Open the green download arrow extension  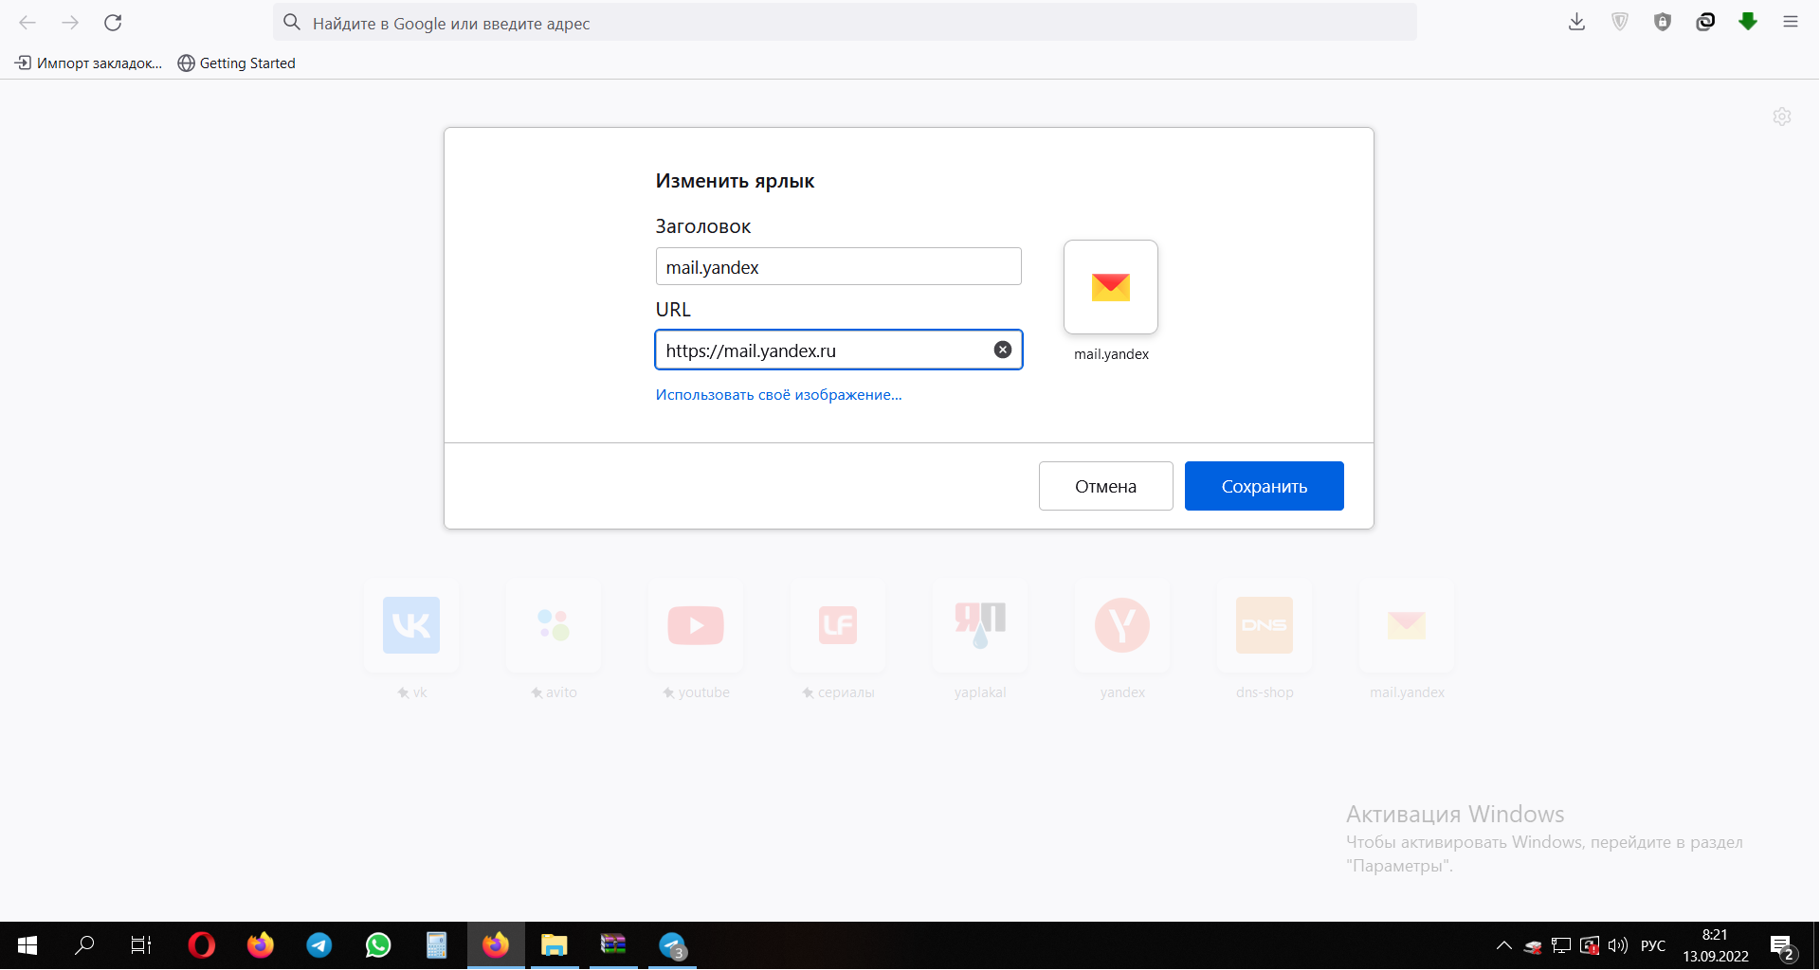(1748, 22)
